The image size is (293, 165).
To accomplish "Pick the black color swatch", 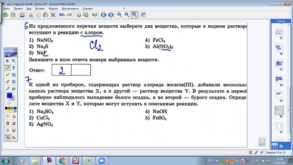I will point(6,108).
